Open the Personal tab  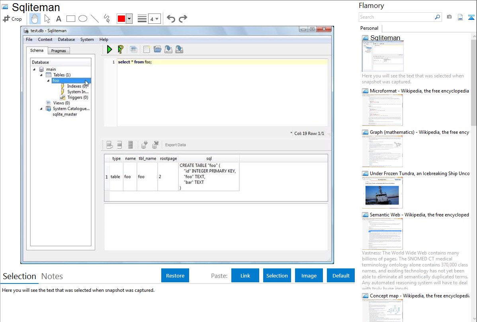click(x=369, y=28)
